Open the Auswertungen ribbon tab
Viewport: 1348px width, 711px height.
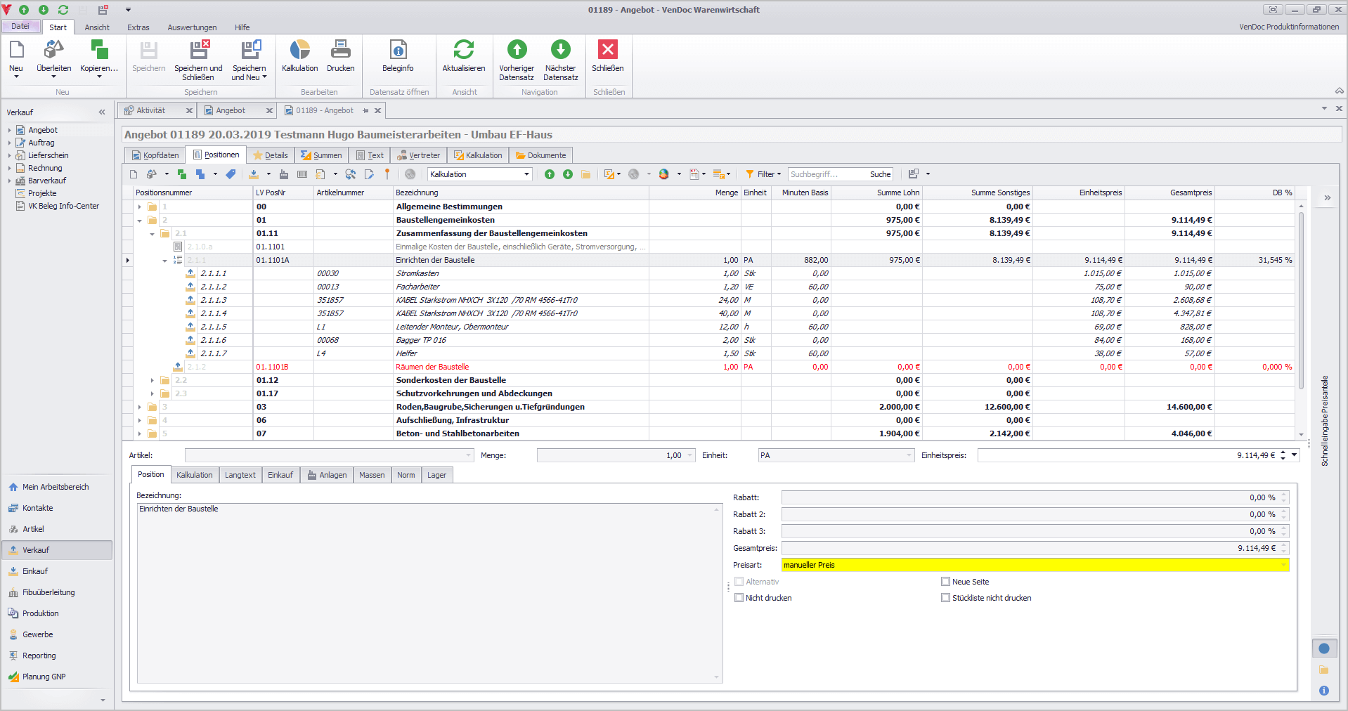point(192,27)
